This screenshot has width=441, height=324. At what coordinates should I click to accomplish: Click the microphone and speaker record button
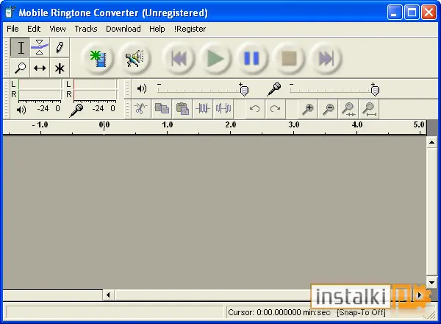[x=135, y=58]
